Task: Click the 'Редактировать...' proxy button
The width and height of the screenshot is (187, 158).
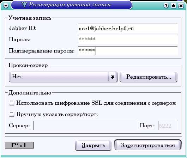Action: tap(149, 77)
